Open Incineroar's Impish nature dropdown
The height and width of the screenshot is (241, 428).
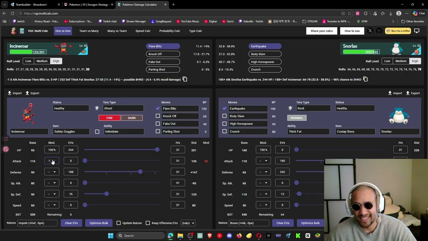pos(37,223)
